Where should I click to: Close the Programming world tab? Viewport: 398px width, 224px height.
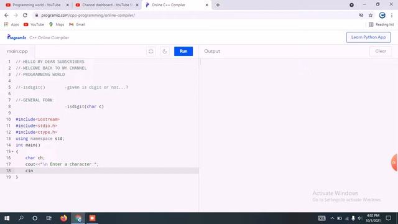pyautogui.click(x=68, y=5)
